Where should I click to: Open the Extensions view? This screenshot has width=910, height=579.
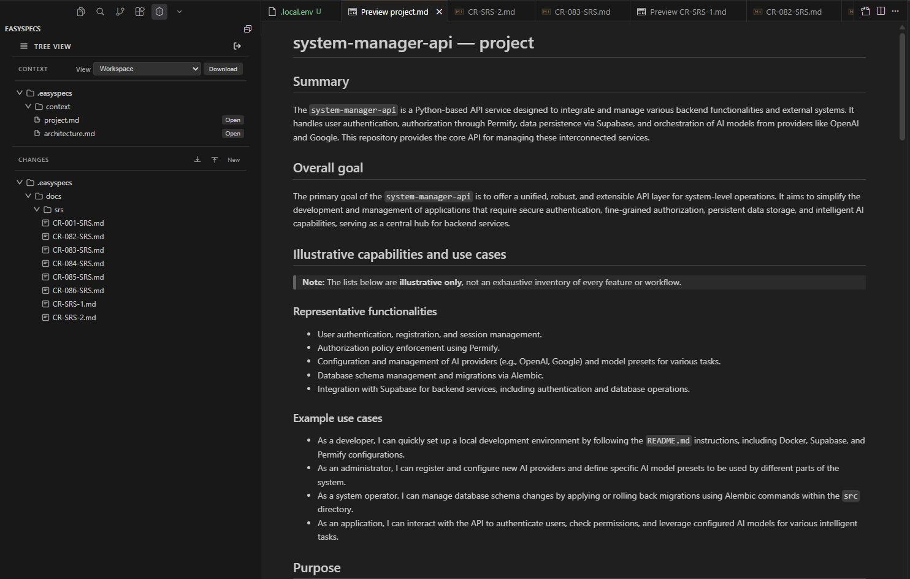coord(140,12)
